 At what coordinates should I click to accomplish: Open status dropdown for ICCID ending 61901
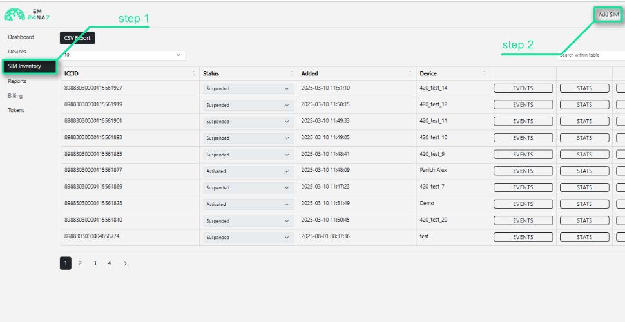pos(248,122)
